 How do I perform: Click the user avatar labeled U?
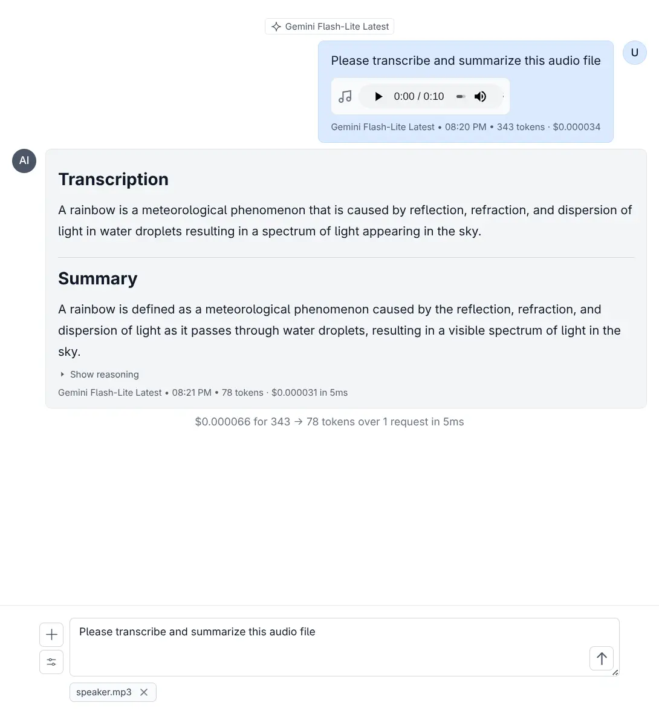pos(635,53)
